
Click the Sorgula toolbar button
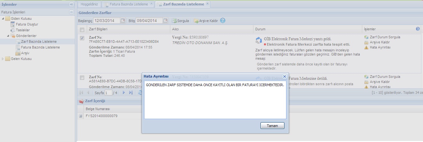(x=180, y=21)
